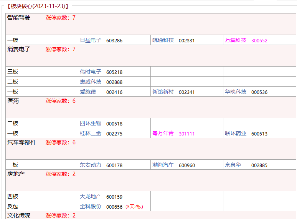
Task: Click 涨停家数 count for 房地产
Action: [60, 174]
